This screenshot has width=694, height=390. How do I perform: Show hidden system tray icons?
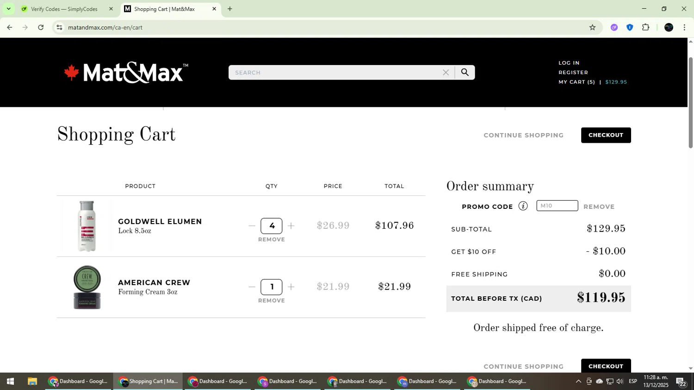578,381
